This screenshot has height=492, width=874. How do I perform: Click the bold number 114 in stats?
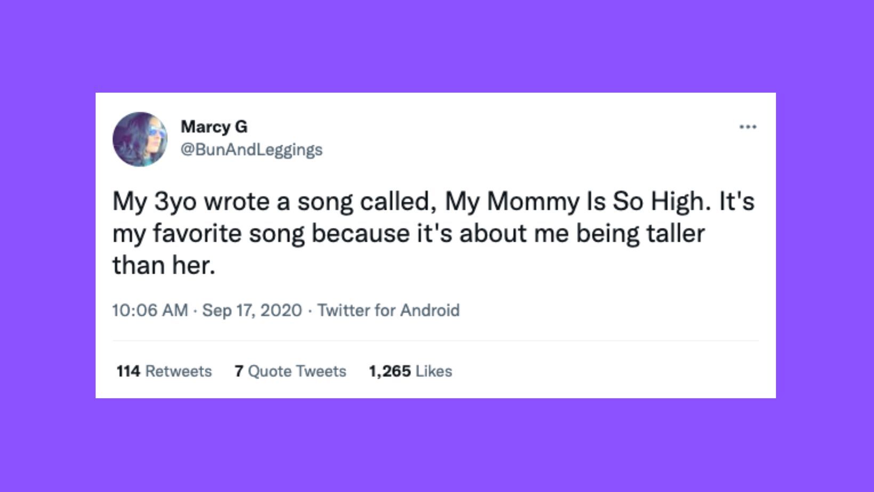coord(128,371)
